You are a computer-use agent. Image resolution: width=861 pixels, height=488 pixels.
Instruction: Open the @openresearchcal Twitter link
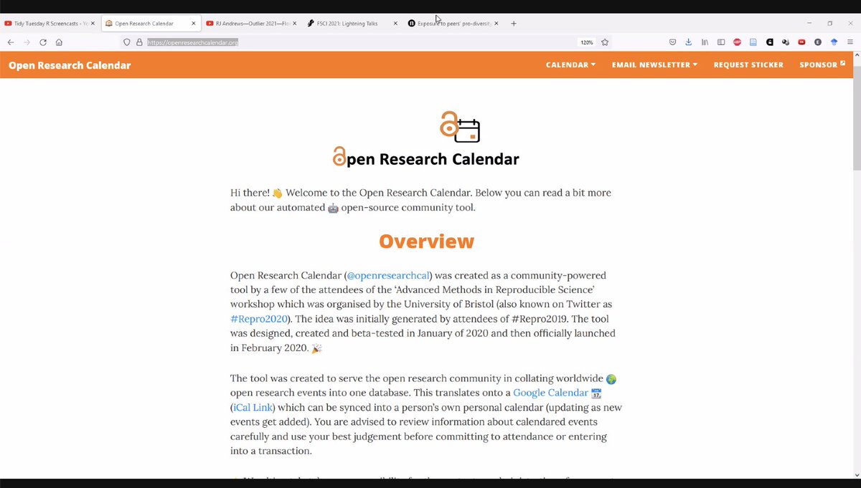coord(388,275)
